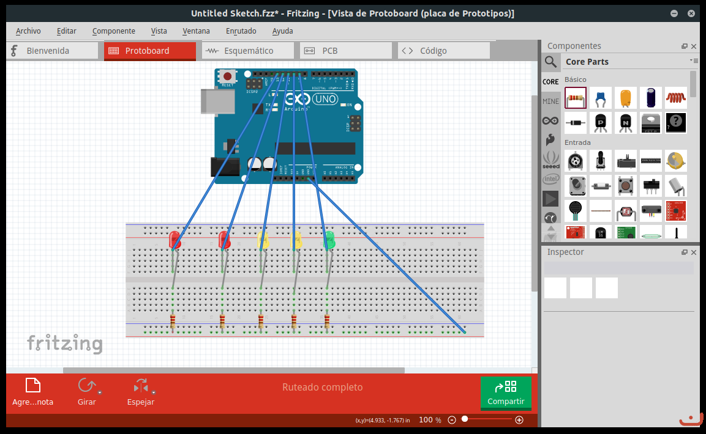The image size is (706, 434).
Task: Click the zoom slider handle
Action: tap(465, 419)
